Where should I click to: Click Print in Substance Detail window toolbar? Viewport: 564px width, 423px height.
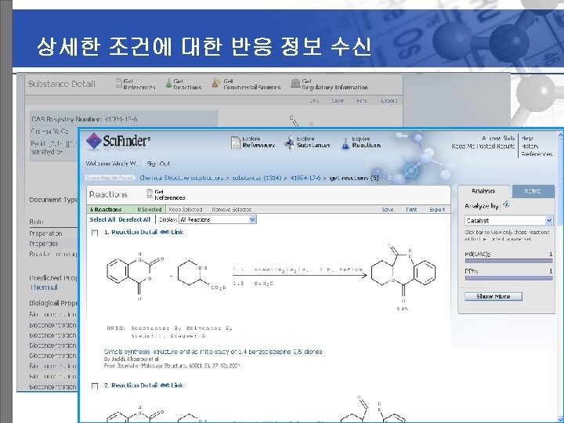pyautogui.click(x=362, y=101)
